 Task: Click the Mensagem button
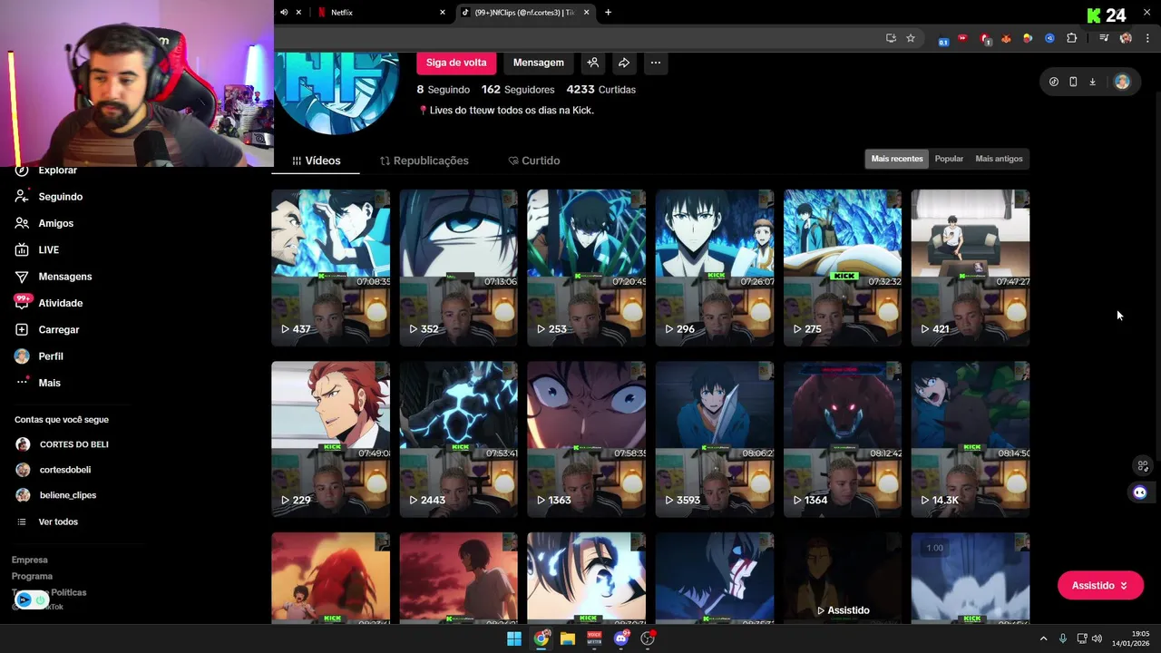pyautogui.click(x=539, y=63)
